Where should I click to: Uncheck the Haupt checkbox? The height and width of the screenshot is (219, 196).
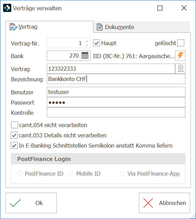coord(96,43)
